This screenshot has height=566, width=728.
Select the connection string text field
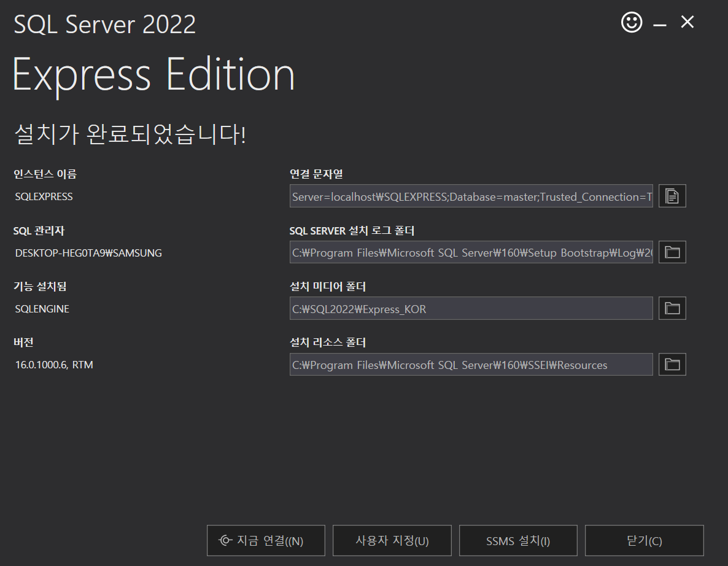point(471,196)
